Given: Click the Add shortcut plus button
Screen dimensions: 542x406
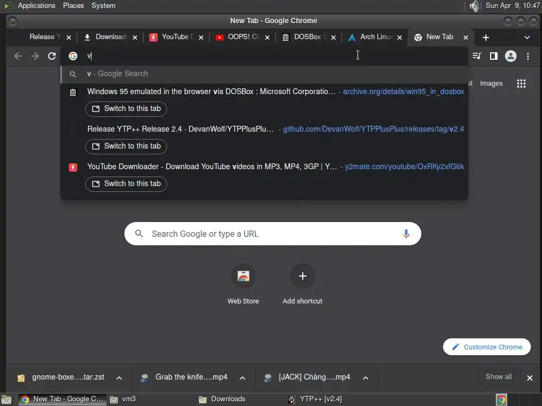Looking at the screenshot, I should click(x=302, y=276).
